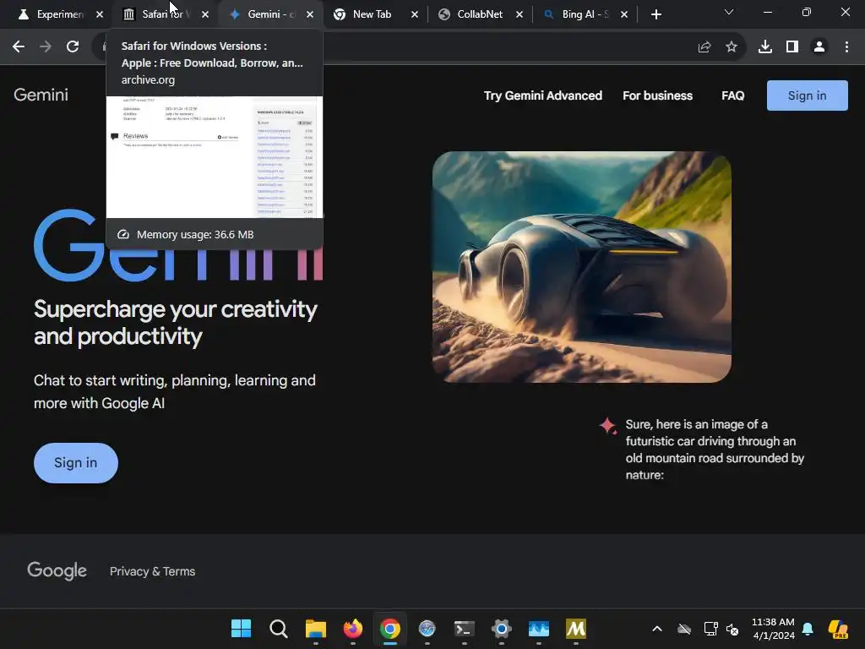Screen dimensions: 865x649
Task: Expand the hidden system tray icons
Action: click(657, 629)
